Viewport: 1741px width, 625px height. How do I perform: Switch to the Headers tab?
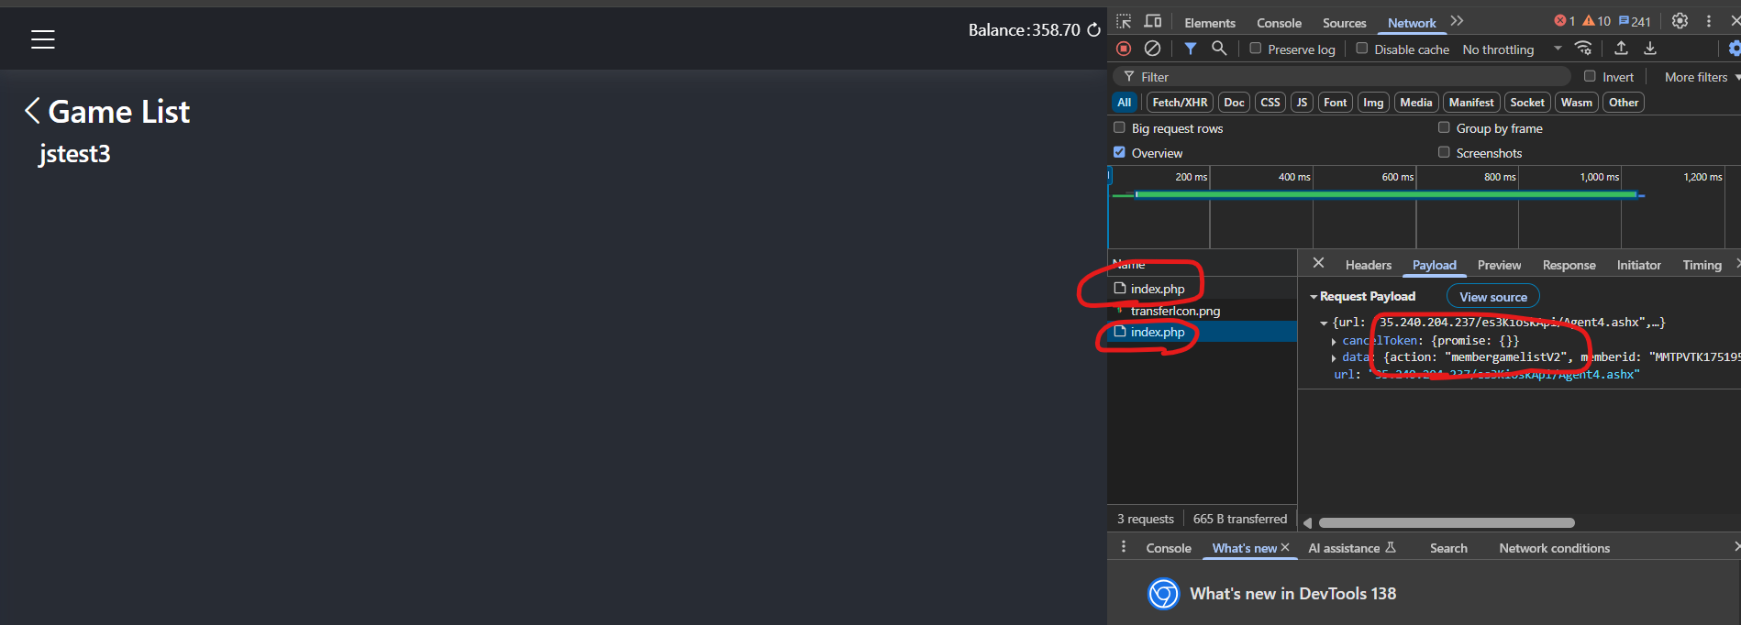pyautogui.click(x=1368, y=265)
